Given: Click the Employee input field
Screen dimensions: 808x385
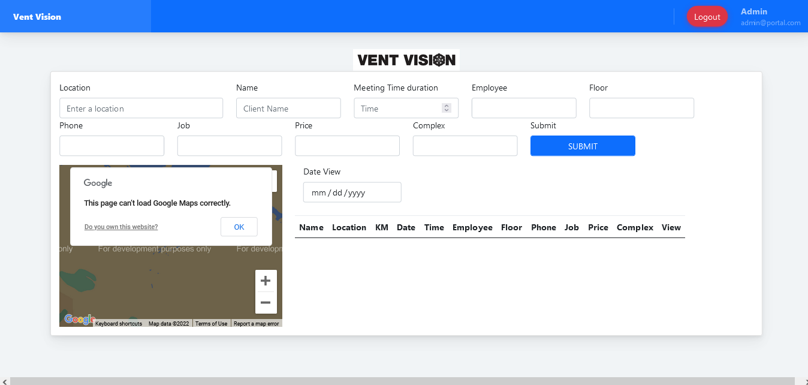Looking at the screenshot, I should [x=524, y=109].
